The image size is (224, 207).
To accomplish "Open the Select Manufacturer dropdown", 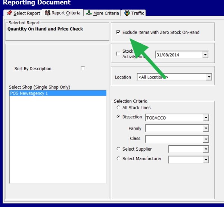I will click(206, 160).
